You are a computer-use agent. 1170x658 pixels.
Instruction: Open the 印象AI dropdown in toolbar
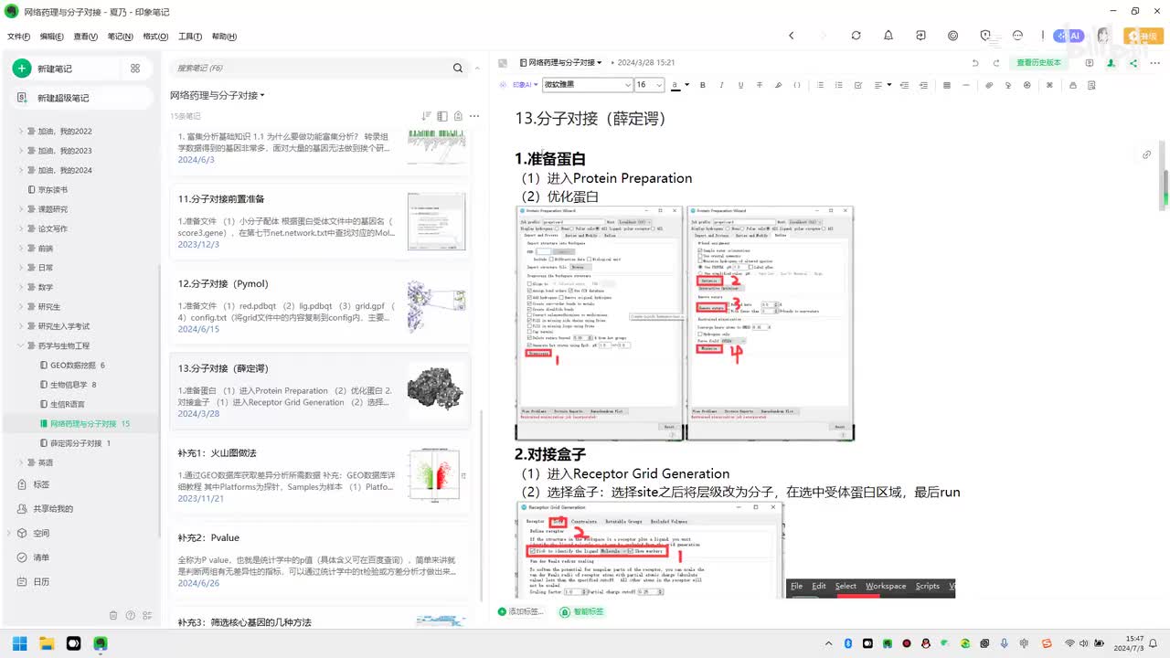(x=524, y=84)
